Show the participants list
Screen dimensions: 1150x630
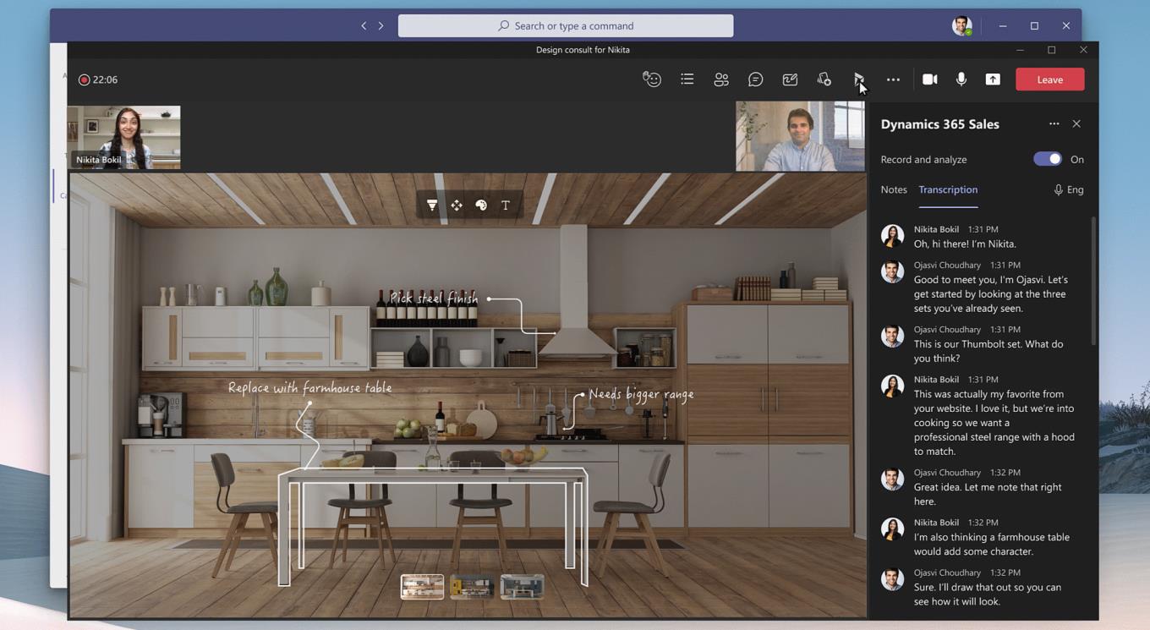(x=721, y=79)
